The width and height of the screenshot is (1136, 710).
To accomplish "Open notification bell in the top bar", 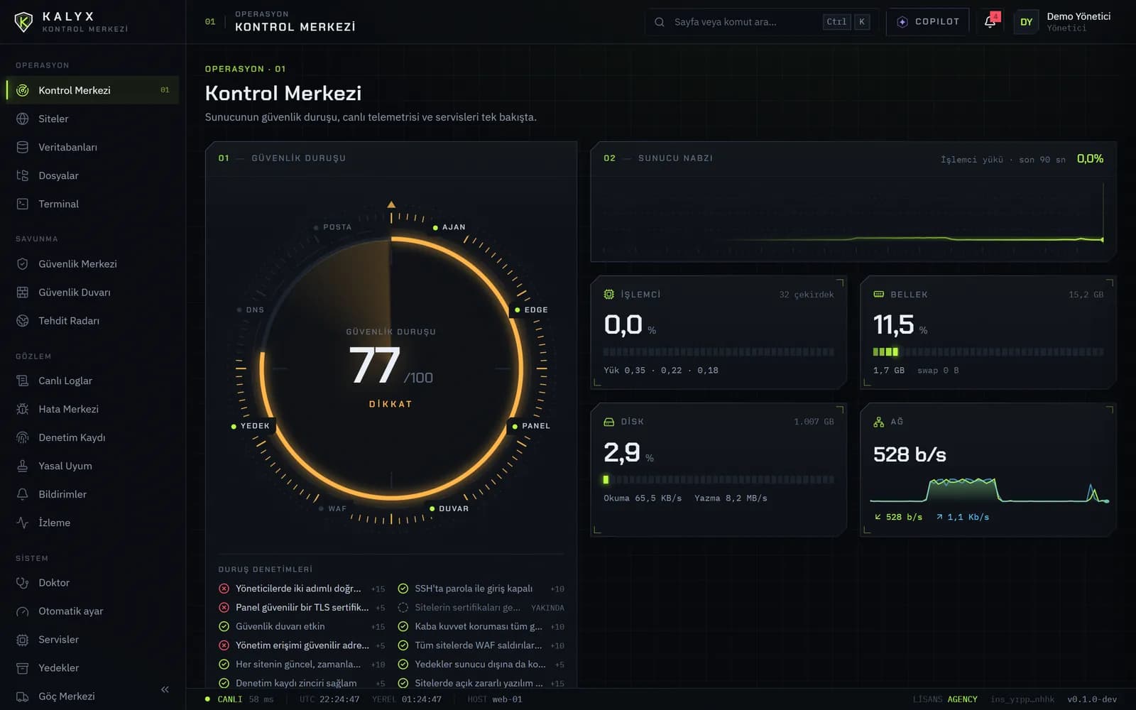I will click(990, 21).
